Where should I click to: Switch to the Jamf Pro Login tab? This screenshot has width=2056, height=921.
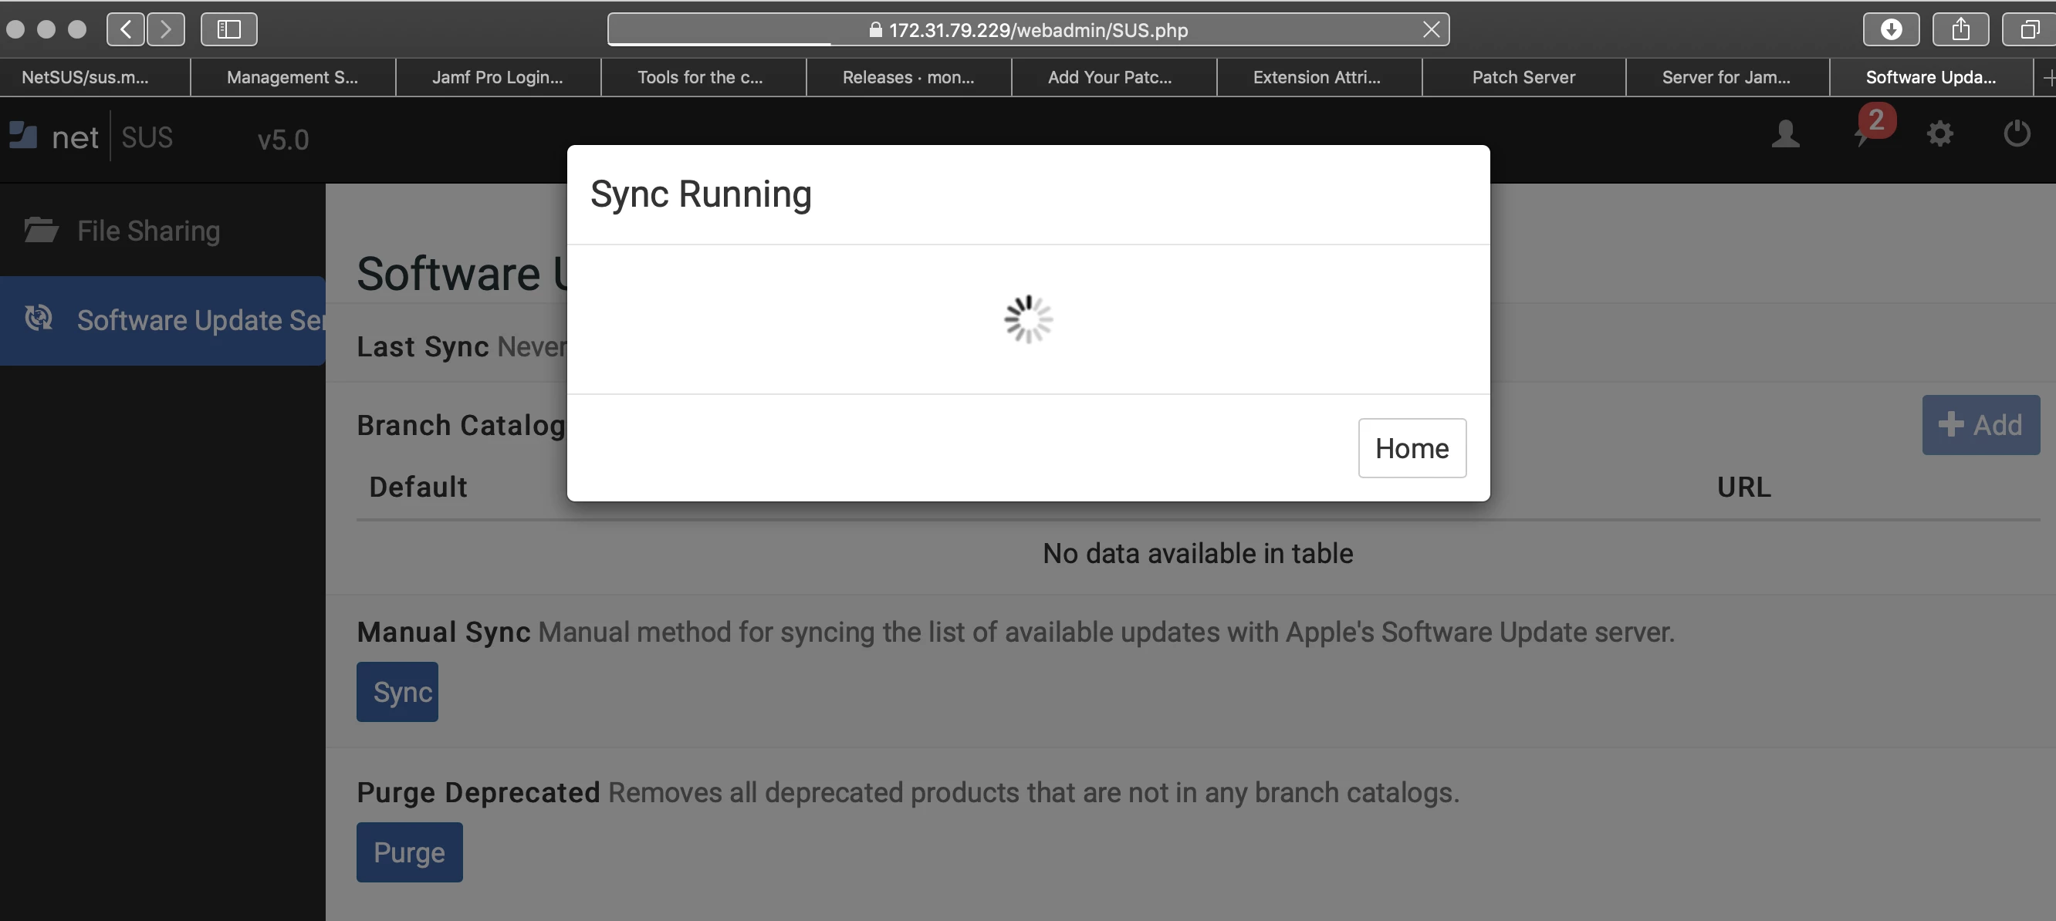pyautogui.click(x=497, y=77)
